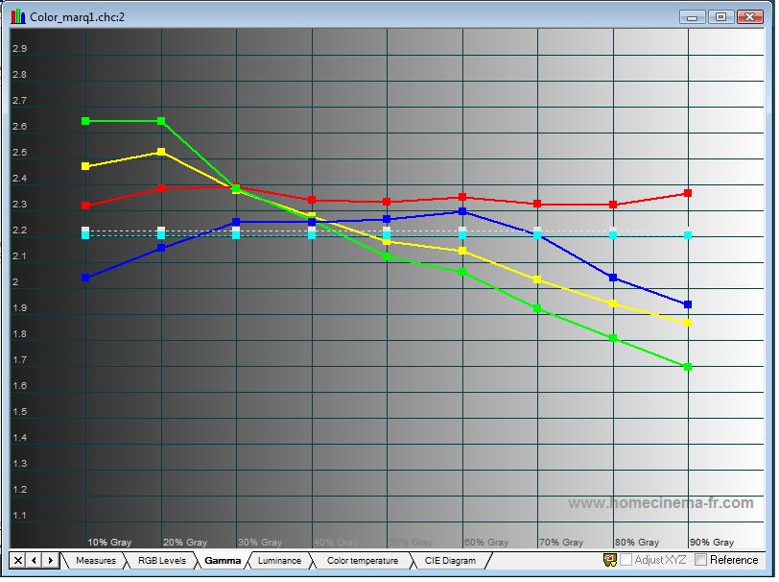
Task: Click the 80% Gray axis label
Action: tap(637, 543)
